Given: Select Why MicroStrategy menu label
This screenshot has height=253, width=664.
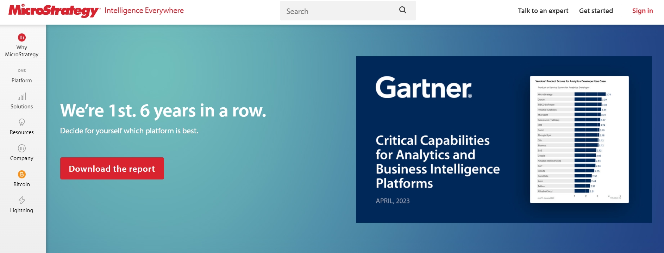Looking at the screenshot, I should pyautogui.click(x=22, y=51).
